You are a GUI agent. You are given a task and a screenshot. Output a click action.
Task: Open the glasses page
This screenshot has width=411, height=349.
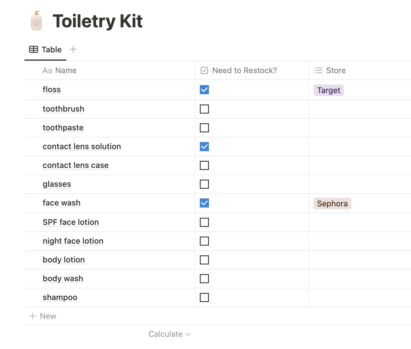57,184
